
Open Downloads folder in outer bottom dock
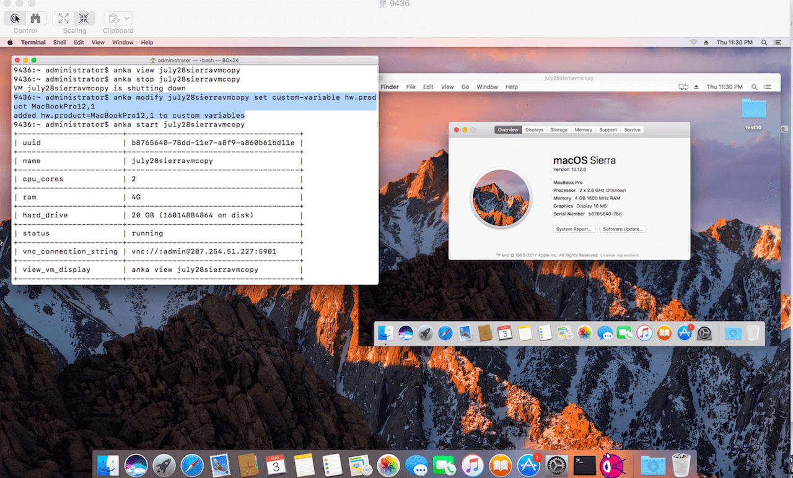pos(653,464)
